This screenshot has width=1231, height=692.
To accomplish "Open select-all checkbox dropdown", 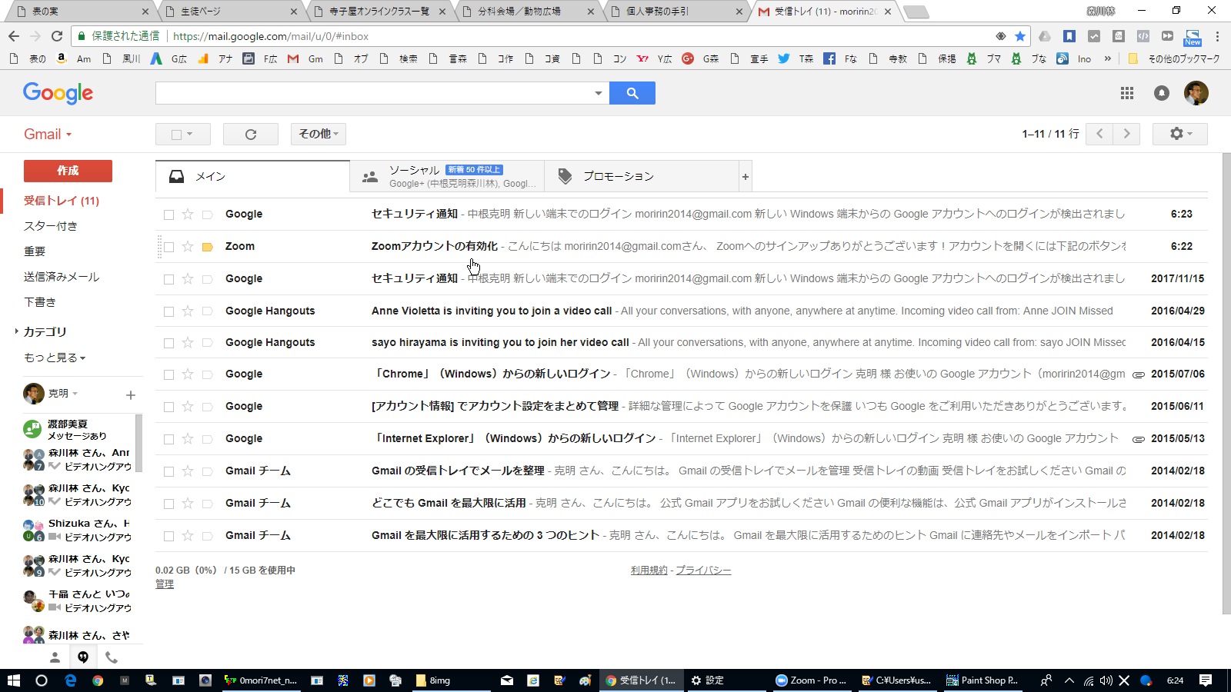I will coord(189,134).
